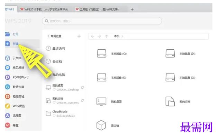Select 我的桌面 entry in locations list
This screenshot has width=219, height=138.
tap(65, 87)
